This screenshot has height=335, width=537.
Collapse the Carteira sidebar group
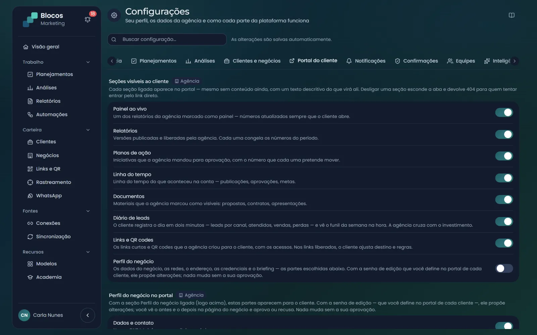88,130
